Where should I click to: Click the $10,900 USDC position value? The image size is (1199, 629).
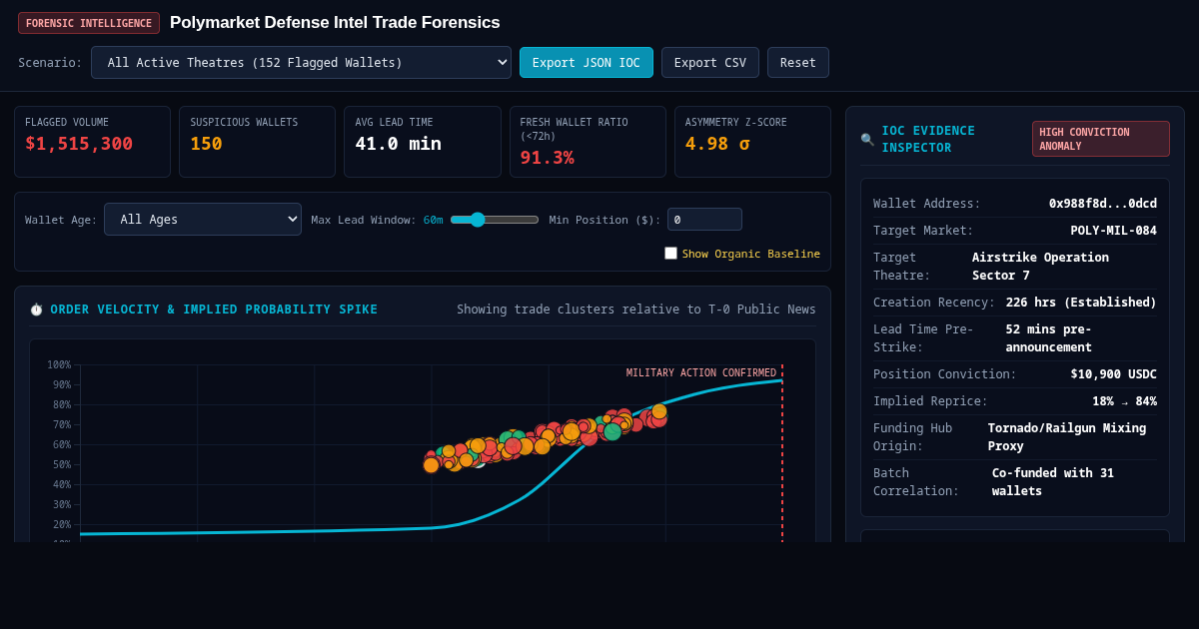click(1114, 374)
